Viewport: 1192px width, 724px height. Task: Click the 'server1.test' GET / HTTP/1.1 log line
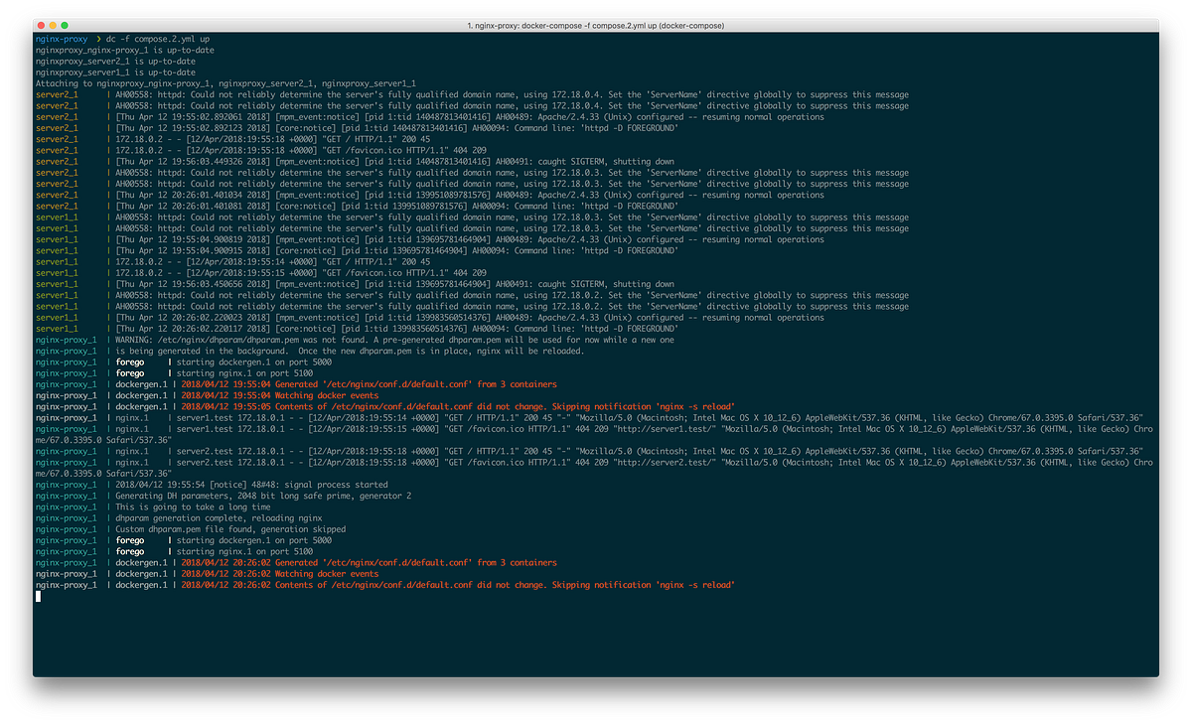pos(589,417)
